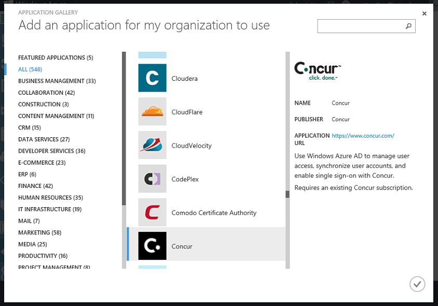
Task: Show the IT Infrastructure (19) category
Action: 50,209
